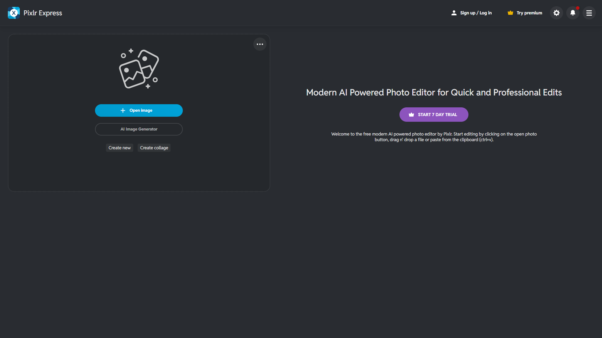Open notifications via the bell icon
Image resolution: width=602 pixels, height=338 pixels.
(x=573, y=13)
